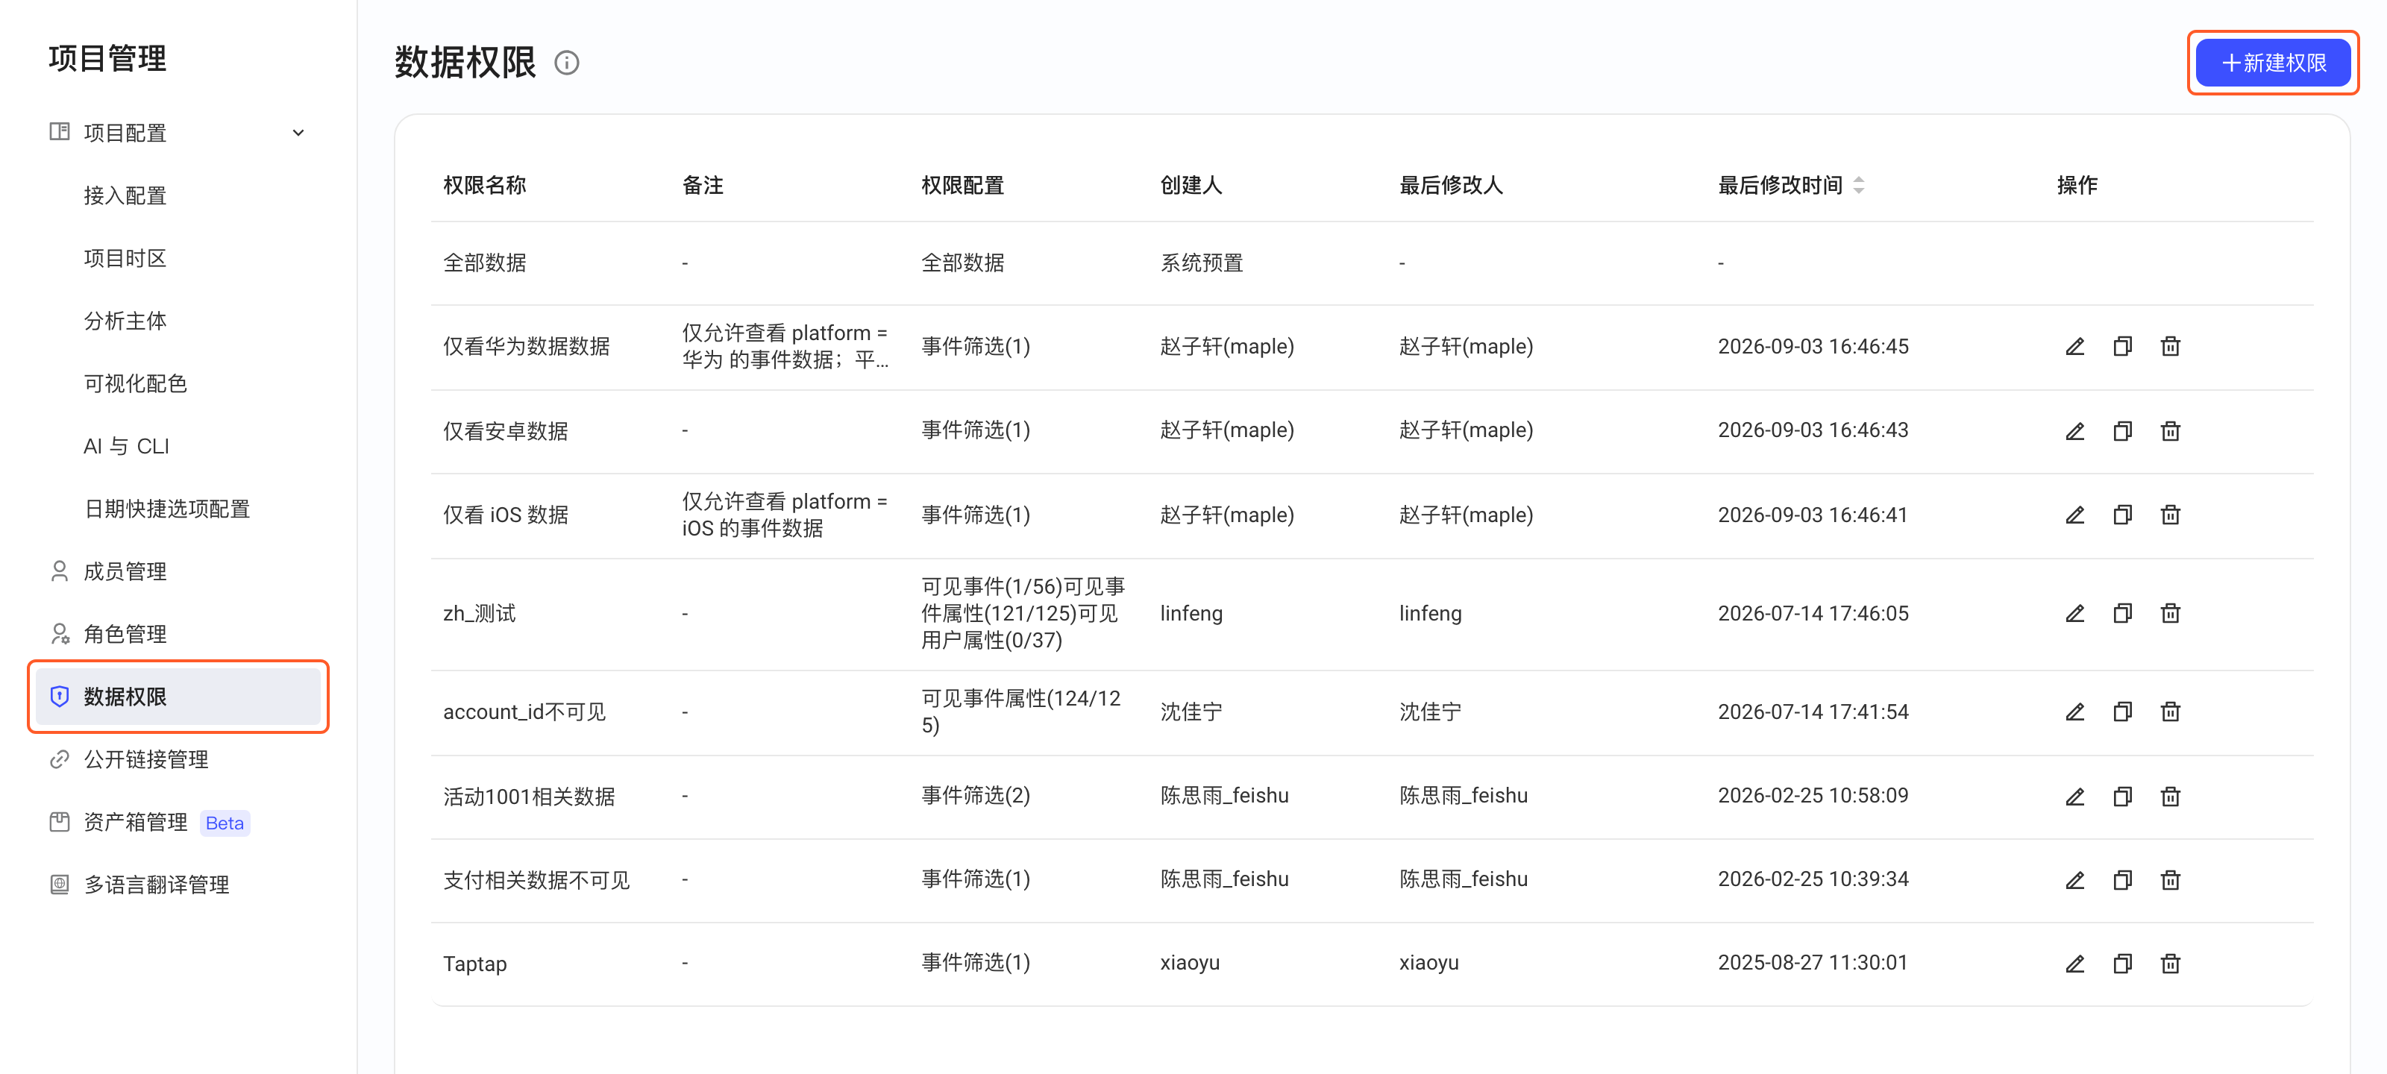This screenshot has width=2387, height=1074.
Task: Click timestamp 2025-08-27 11:30:01
Action: click(x=1813, y=963)
